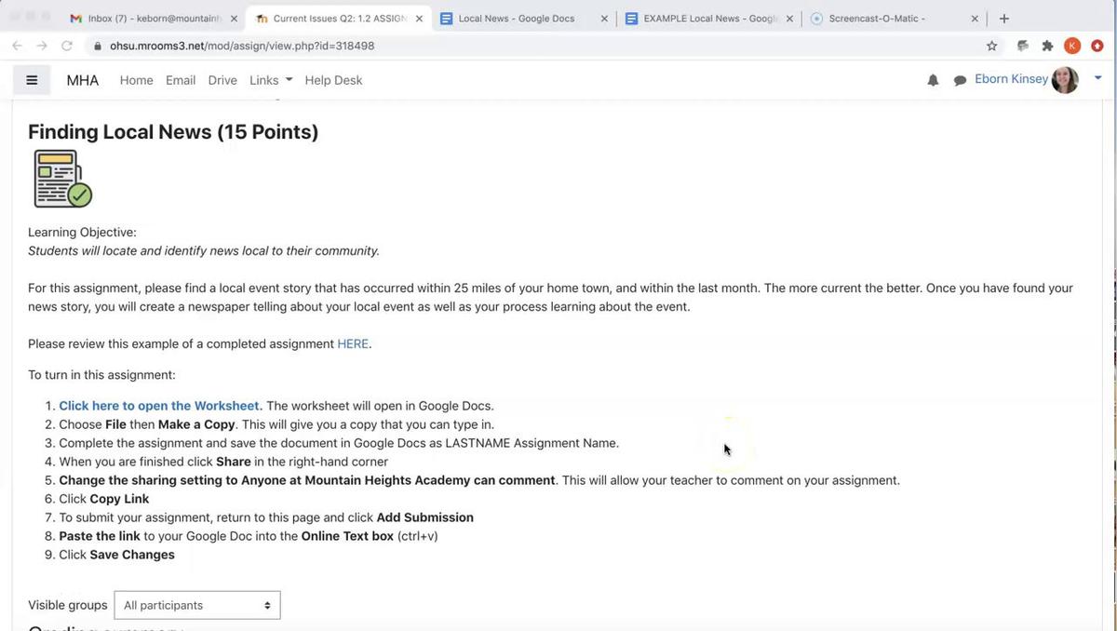The width and height of the screenshot is (1117, 631).
Task: Click the Eborn Kinsey profile picture
Action: click(1065, 80)
